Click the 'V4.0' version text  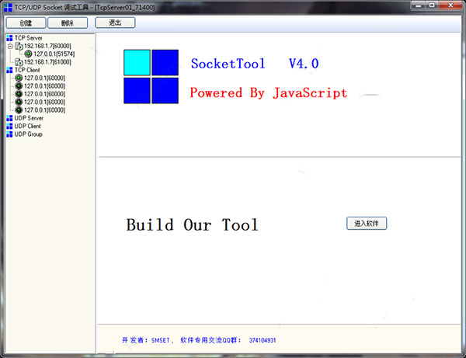click(304, 64)
